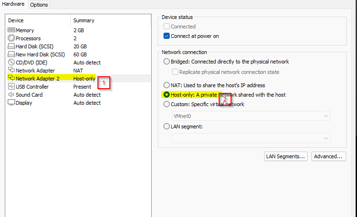Image resolution: width=357 pixels, height=217 pixels.
Task: Pick Custom: Specific virtual network option
Action: click(167, 104)
